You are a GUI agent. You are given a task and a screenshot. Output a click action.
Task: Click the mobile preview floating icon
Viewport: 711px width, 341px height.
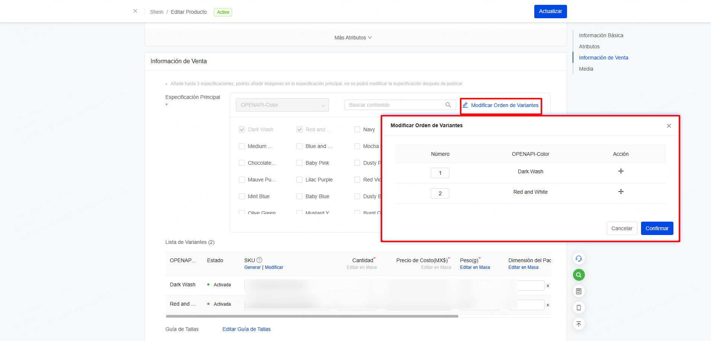pyautogui.click(x=579, y=308)
